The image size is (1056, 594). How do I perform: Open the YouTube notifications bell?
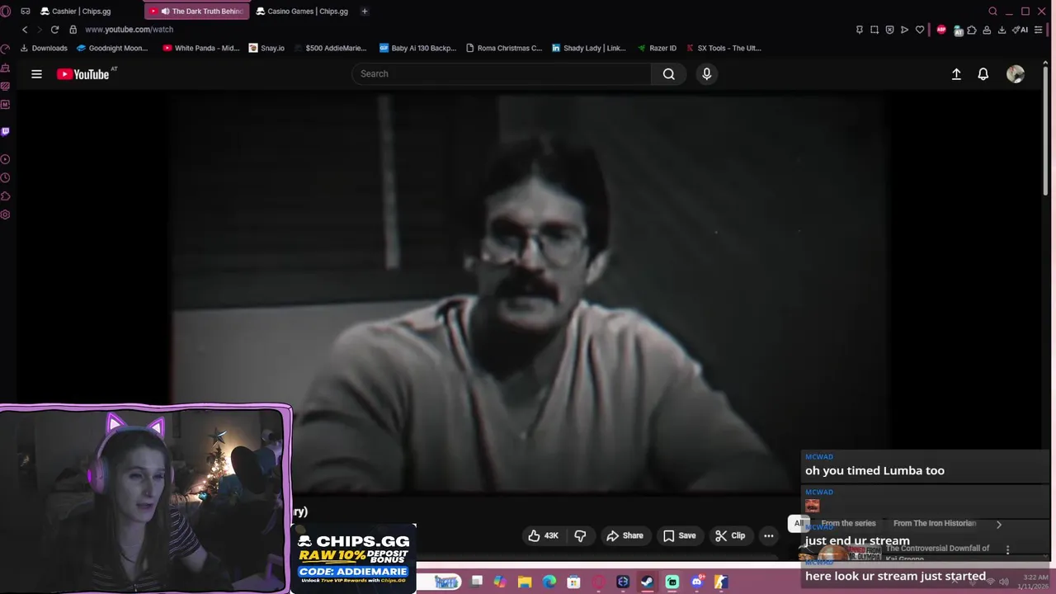(x=983, y=74)
